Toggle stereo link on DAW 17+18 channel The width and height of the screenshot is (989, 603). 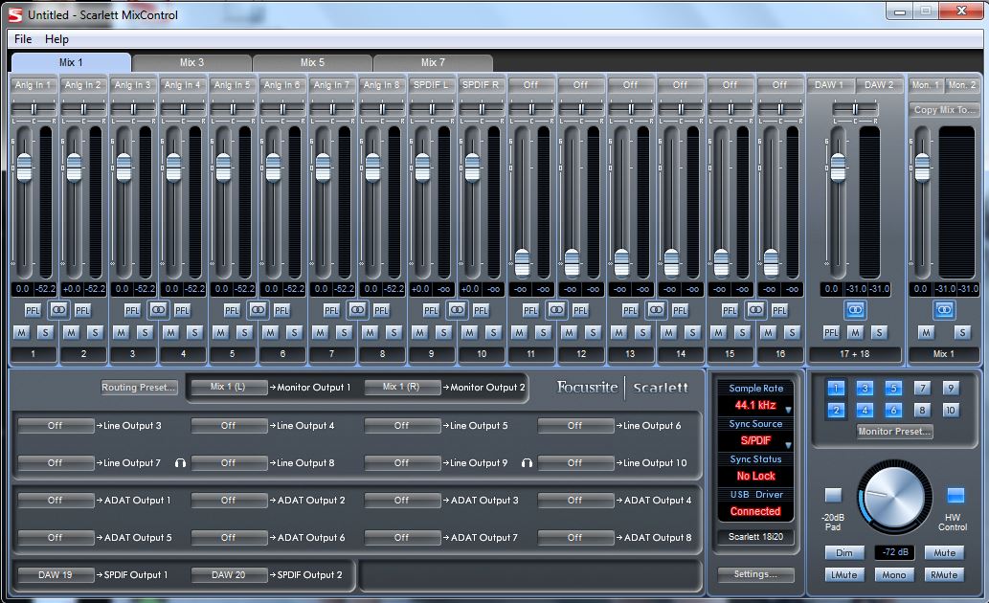pyautogui.click(x=855, y=310)
